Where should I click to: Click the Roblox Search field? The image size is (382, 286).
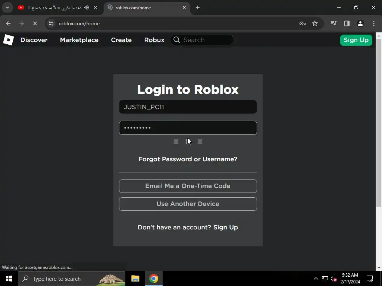[x=202, y=40]
